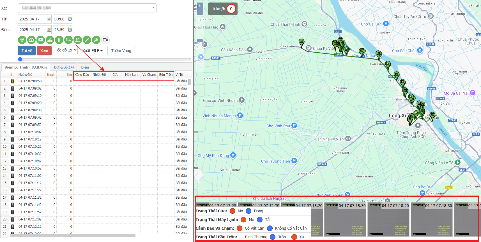481x242 pixels.
Task: Zoom in on the map with plus button
Action: tap(200, 6)
